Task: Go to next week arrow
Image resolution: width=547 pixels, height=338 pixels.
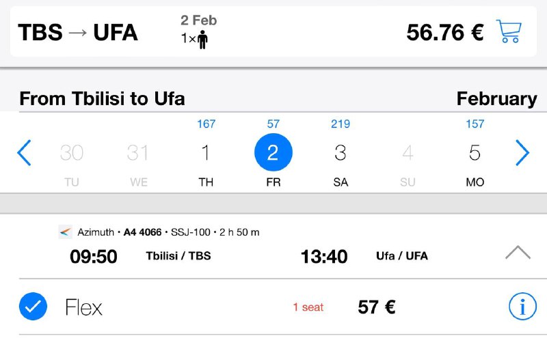Action: click(522, 153)
